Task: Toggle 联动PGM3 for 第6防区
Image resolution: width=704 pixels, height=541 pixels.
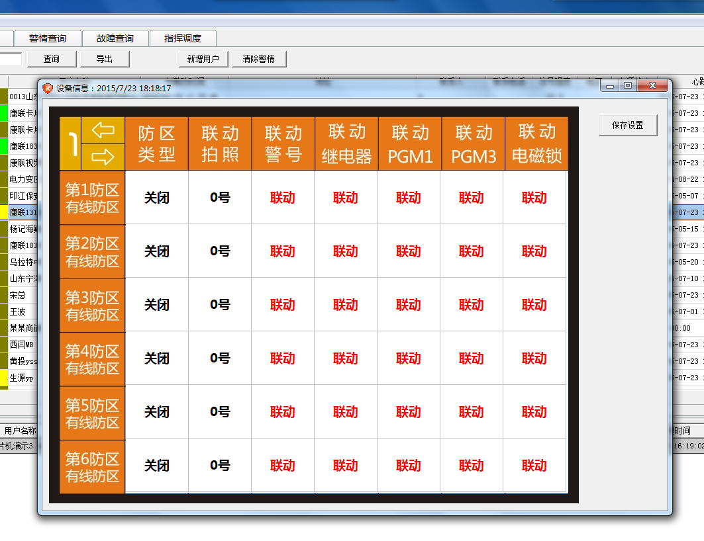Action: point(472,466)
